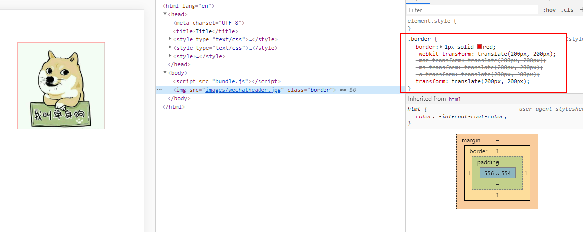Image resolution: width=583 pixels, height=232 pixels.
Task: Expand the second style type="text/css" node
Action: [x=170, y=47]
